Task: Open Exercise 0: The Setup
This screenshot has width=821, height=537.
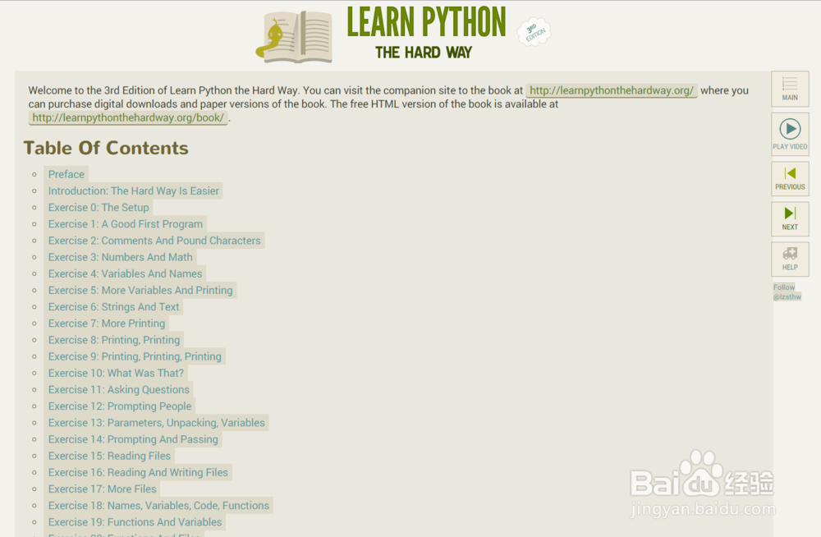Action: tap(99, 207)
